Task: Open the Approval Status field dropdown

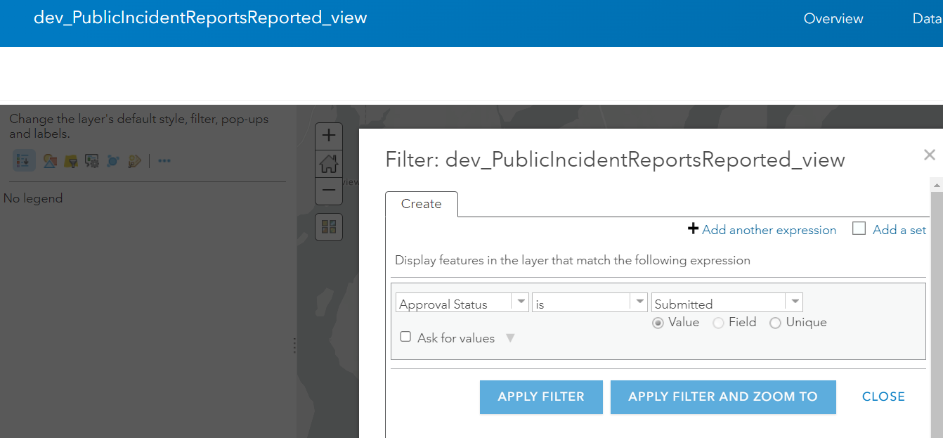Action: tap(521, 302)
